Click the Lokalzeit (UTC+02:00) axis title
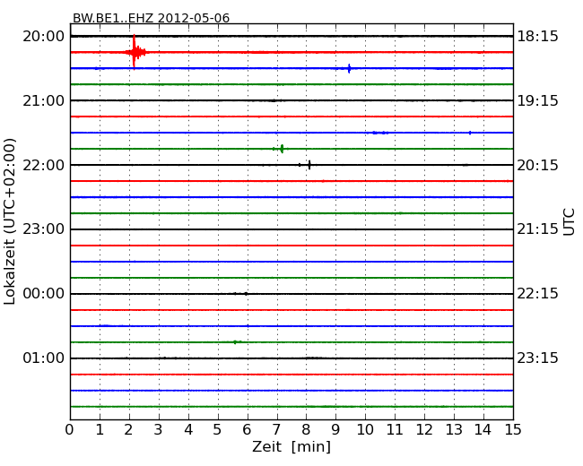This screenshot has width=583, height=466. (10, 221)
